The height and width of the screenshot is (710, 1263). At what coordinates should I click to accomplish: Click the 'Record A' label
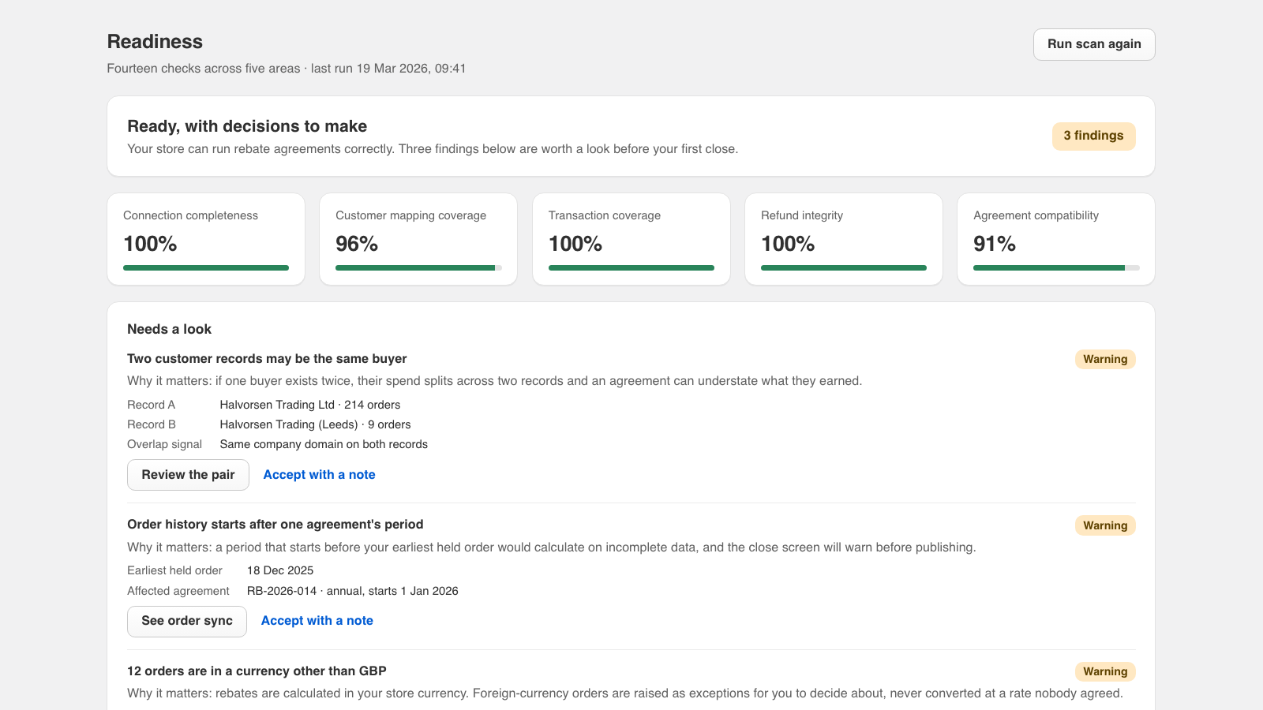[x=152, y=405]
